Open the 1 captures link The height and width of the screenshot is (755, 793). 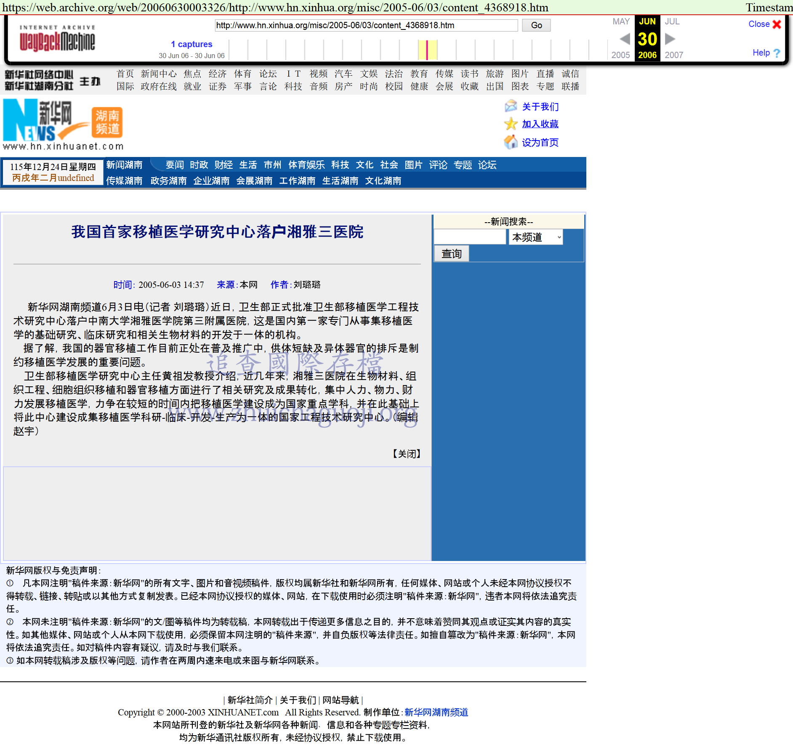(192, 44)
